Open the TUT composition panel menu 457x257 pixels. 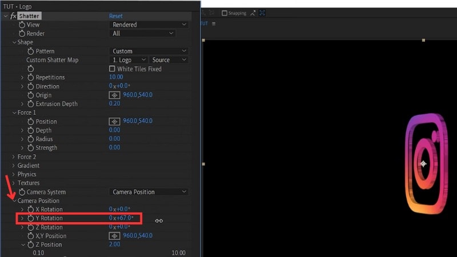(x=214, y=23)
